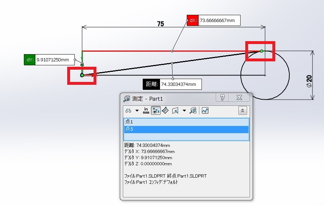
Task: Toggle Show XYZ Measurements button
Action: [156, 111]
